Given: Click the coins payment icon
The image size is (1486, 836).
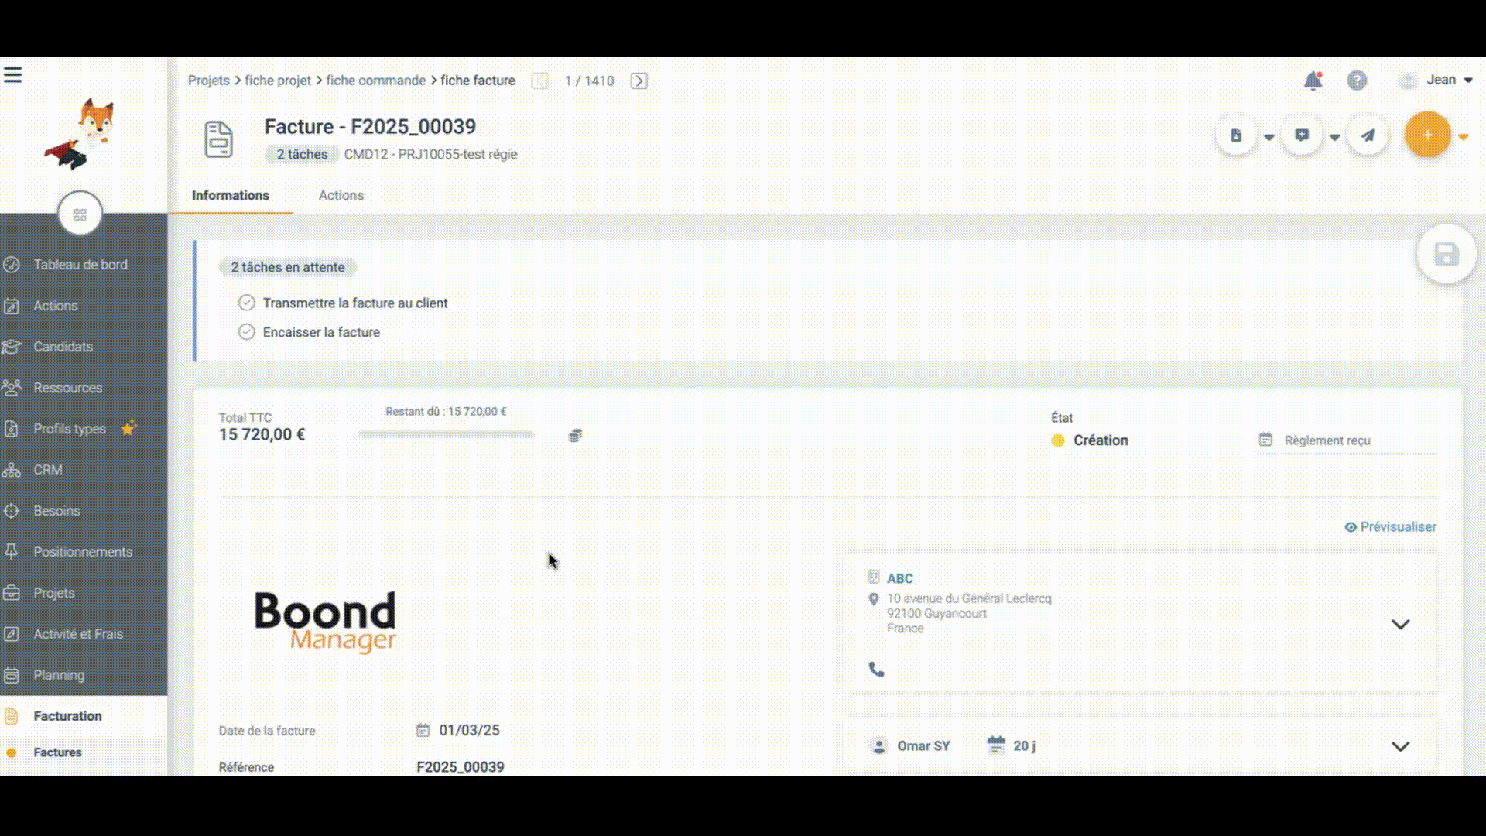Looking at the screenshot, I should [575, 436].
